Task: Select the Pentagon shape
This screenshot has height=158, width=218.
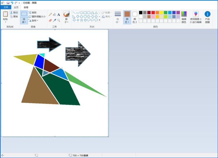Action: [x=81, y=17]
